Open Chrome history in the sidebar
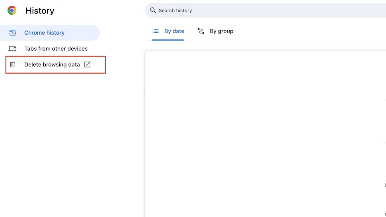Screen dimensions: 386x217 click(x=50, y=33)
